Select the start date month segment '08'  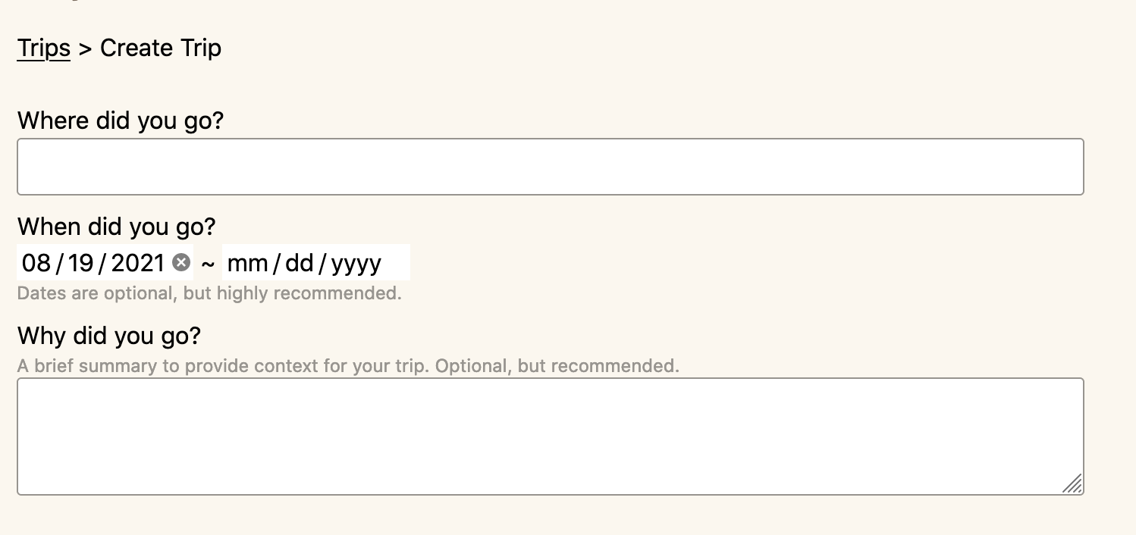point(36,263)
